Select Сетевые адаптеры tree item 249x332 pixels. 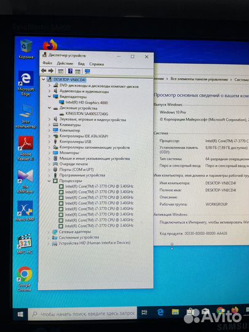tap(75, 232)
